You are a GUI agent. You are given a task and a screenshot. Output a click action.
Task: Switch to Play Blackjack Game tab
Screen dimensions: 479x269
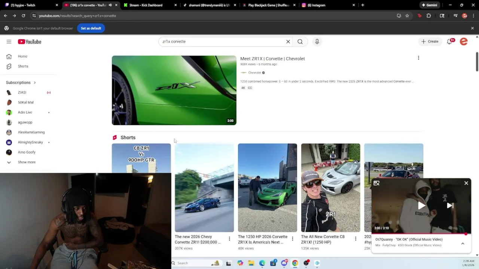tap(268, 5)
